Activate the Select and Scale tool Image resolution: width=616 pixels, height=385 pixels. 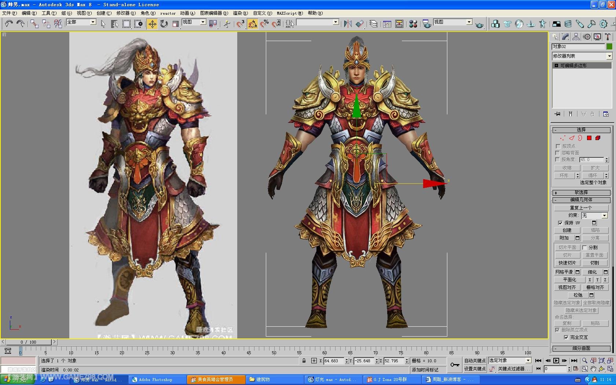click(176, 24)
